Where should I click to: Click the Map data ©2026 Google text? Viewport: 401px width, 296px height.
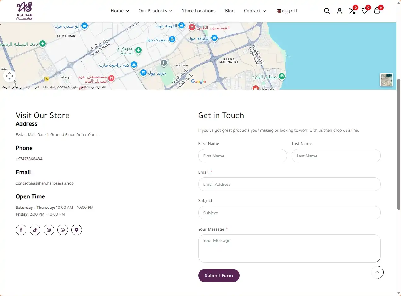[60, 88]
